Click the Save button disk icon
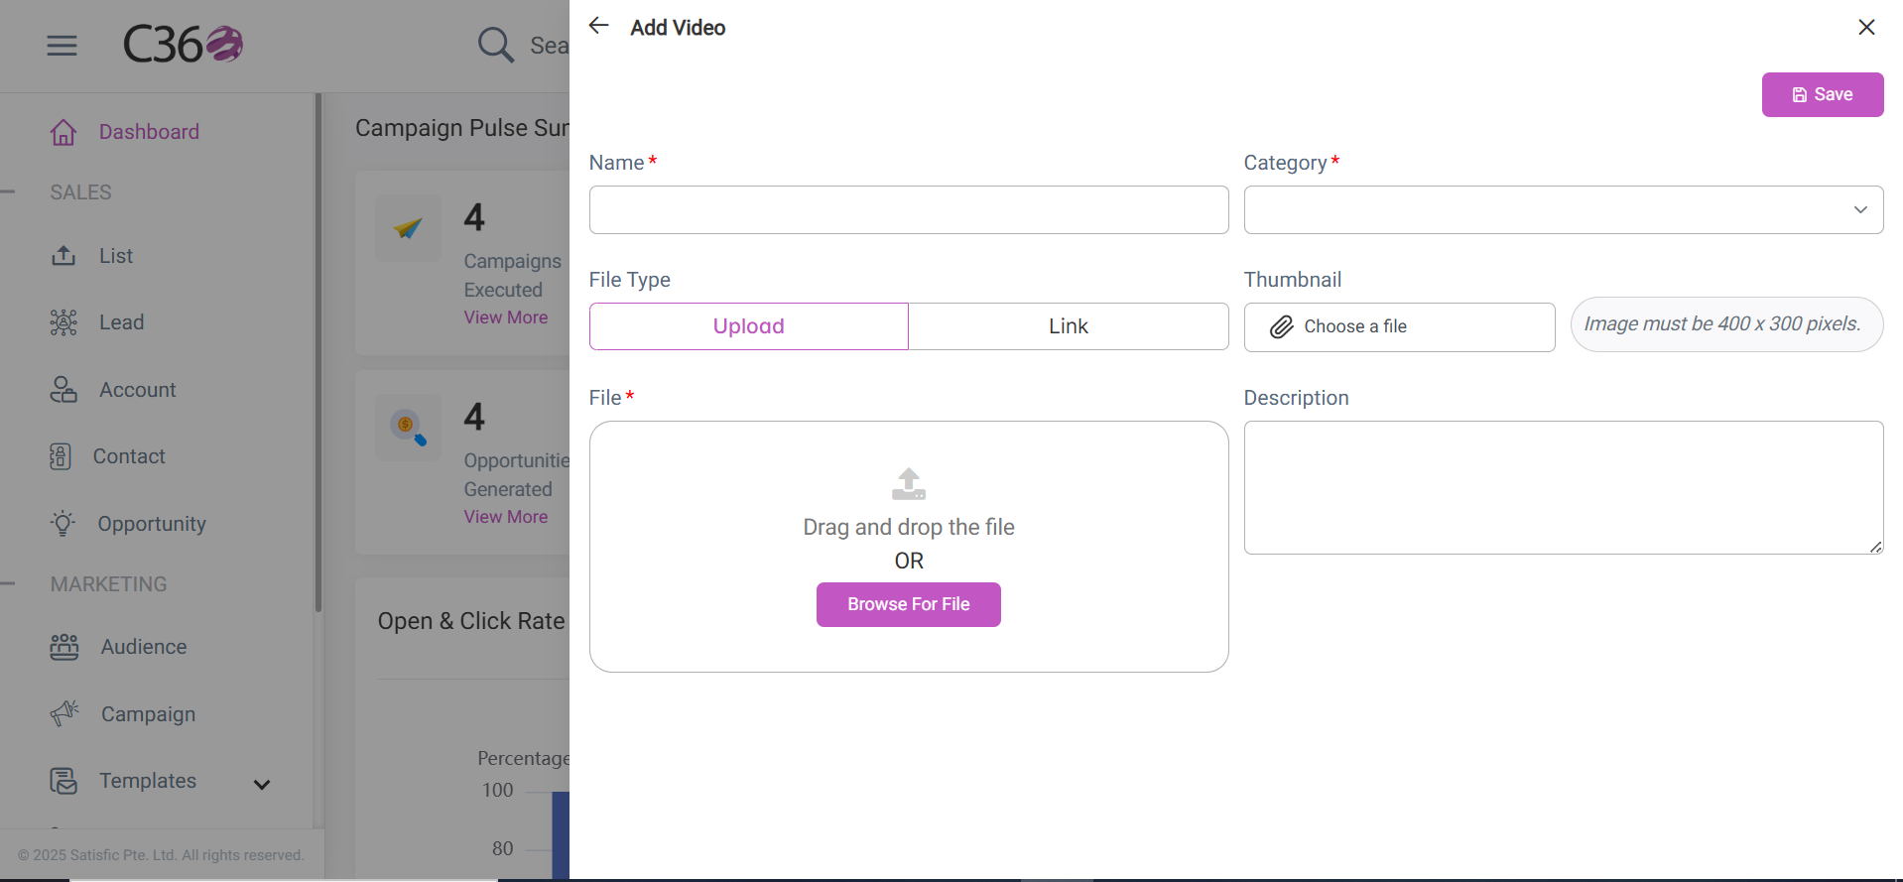This screenshot has height=882, width=1903. pyautogui.click(x=1800, y=95)
